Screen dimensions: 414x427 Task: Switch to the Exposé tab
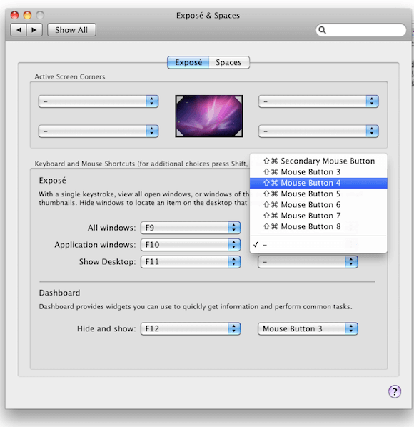(188, 62)
